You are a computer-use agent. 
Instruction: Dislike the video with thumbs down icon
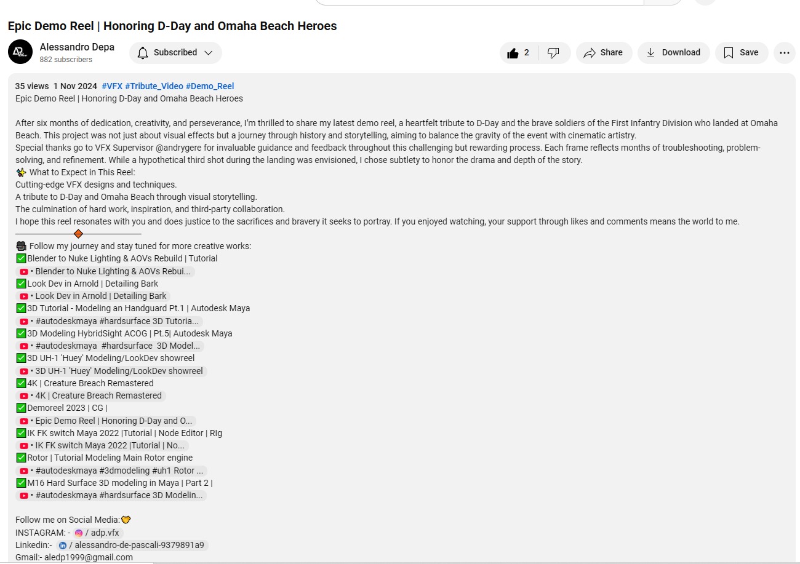tap(553, 53)
